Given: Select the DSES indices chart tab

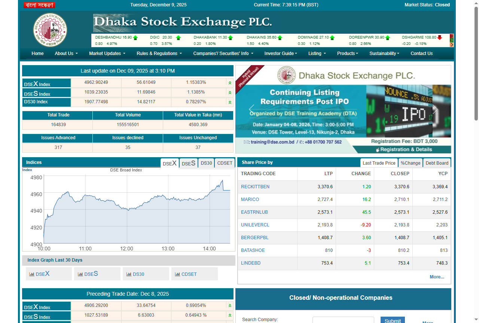Looking at the screenshot, I should [x=188, y=163].
